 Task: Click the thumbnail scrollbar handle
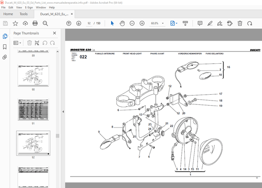click(x=57, y=136)
